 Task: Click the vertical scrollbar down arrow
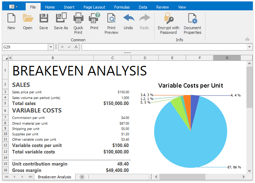249,171
